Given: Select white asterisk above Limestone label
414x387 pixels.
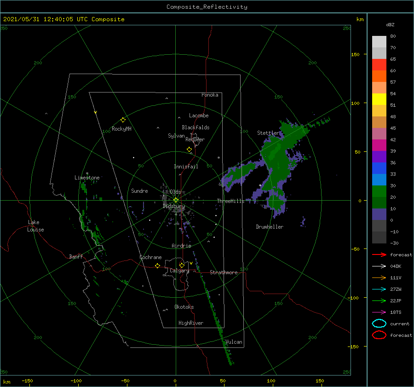Looking at the screenshot, I should 87,173.
